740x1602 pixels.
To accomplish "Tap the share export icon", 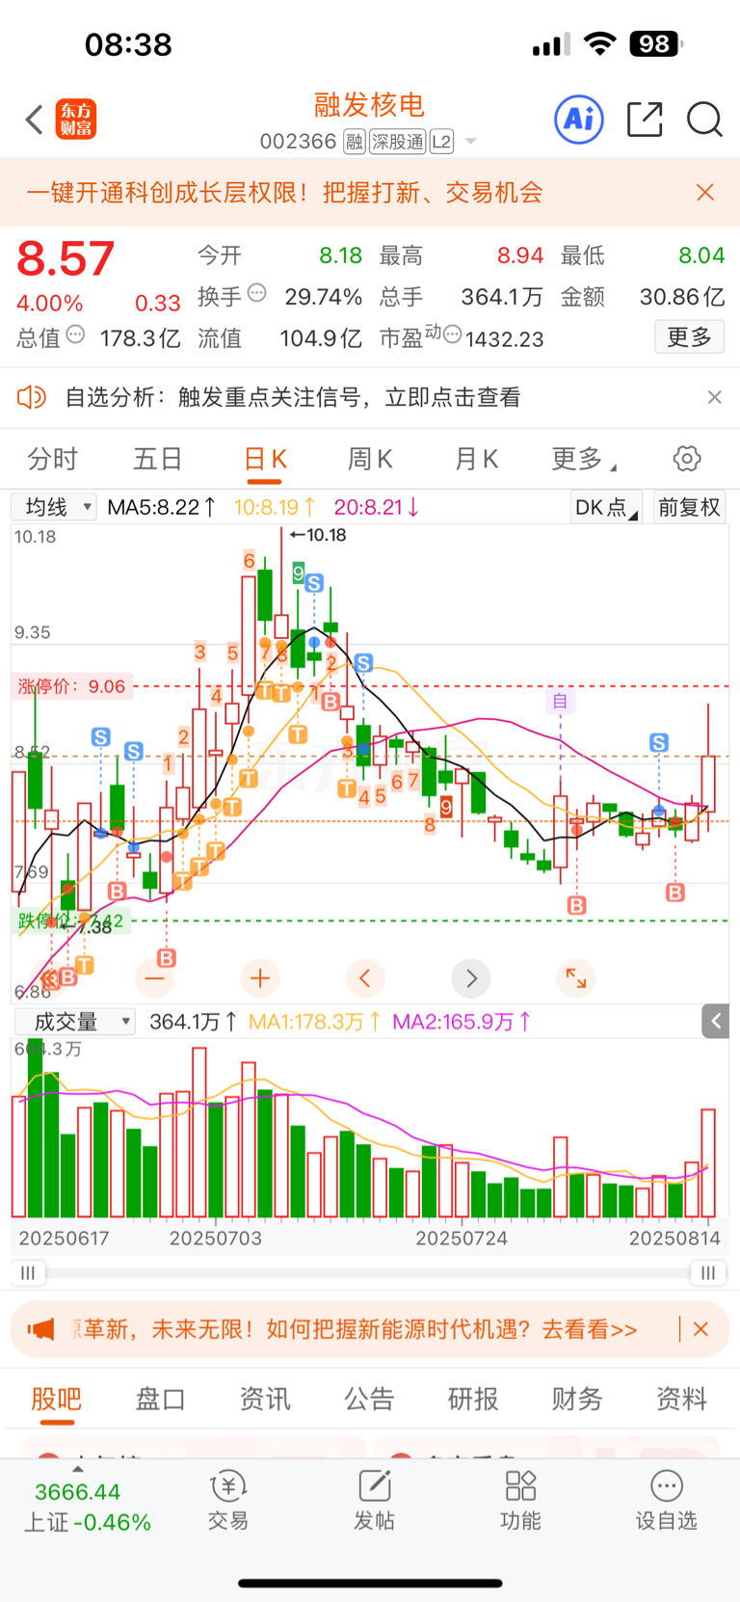I will click(645, 120).
